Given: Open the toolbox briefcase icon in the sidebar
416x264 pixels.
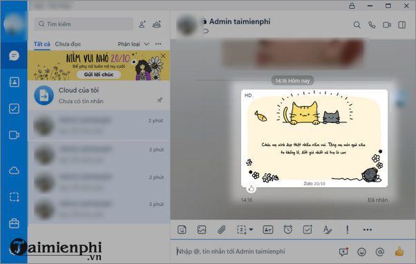Looking at the screenshot, I should [14, 223].
